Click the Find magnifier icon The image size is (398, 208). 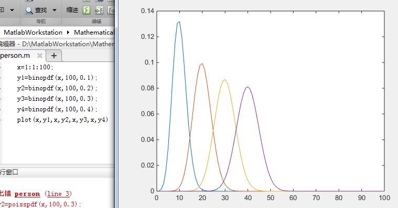coord(29,11)
